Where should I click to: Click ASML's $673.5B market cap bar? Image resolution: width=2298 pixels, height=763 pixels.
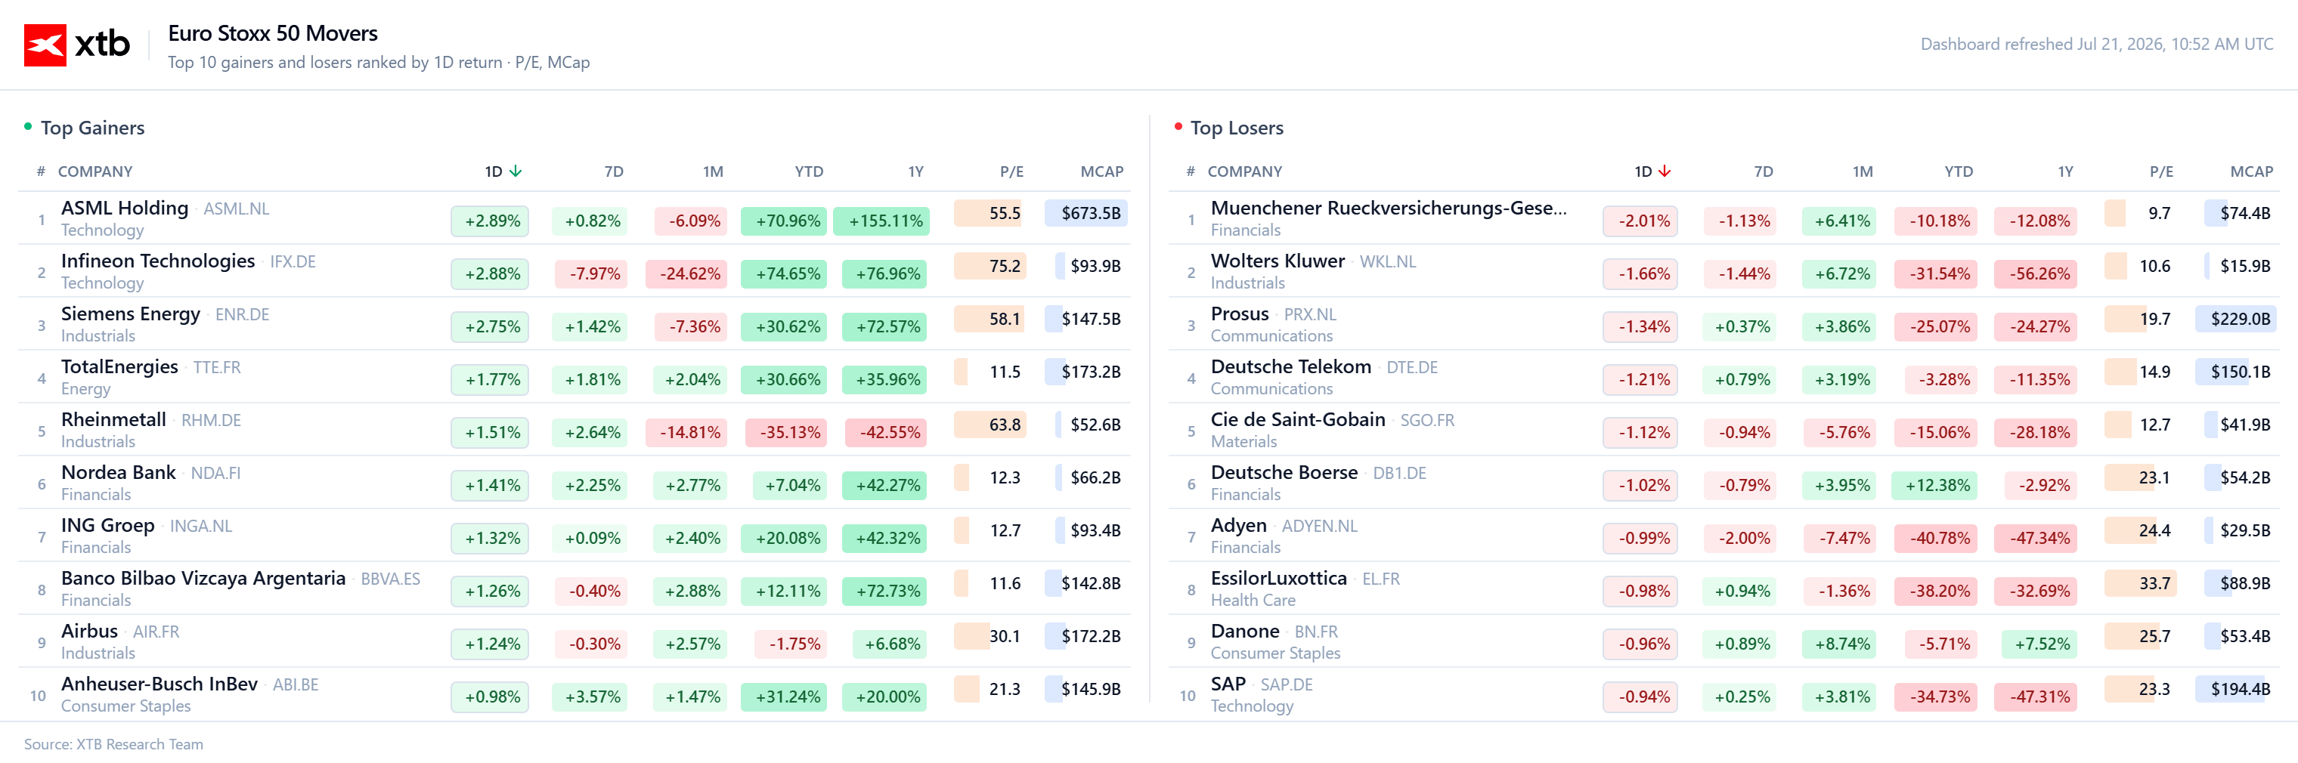1086,213
